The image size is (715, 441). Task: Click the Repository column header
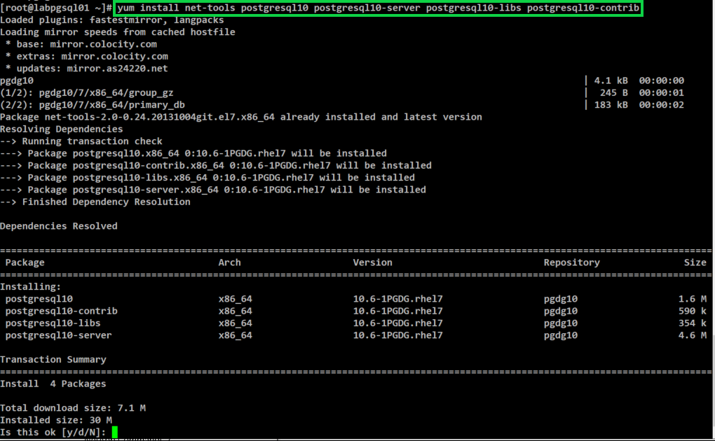(571, 262)
